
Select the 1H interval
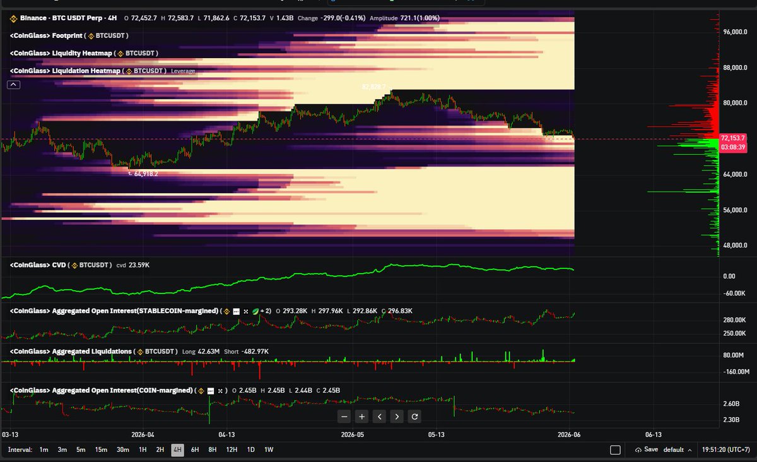(x=143, y=449)
